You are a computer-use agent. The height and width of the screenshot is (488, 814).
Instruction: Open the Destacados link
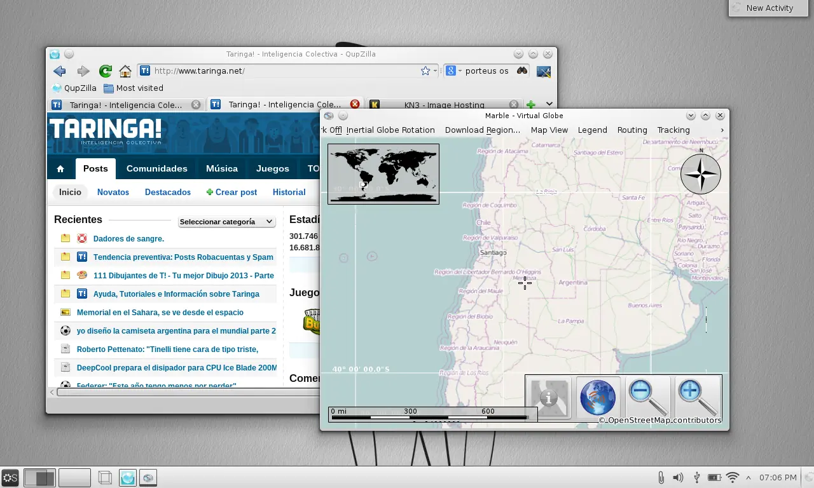pyautogui.click(x=168, y=193)
